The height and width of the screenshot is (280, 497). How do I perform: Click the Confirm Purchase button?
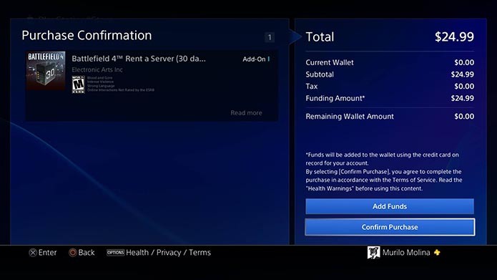click(x=390, y=227)
